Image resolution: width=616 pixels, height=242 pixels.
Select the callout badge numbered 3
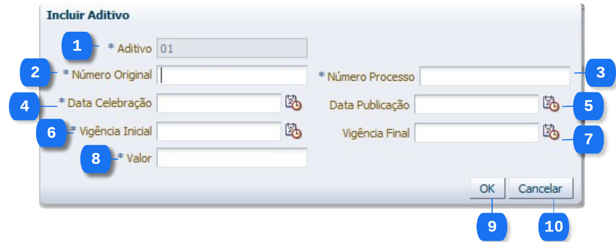click(x=600, y=72)
